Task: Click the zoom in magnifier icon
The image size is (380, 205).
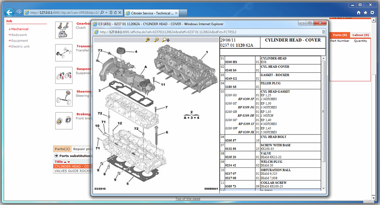Action: (x=147, y=40)
